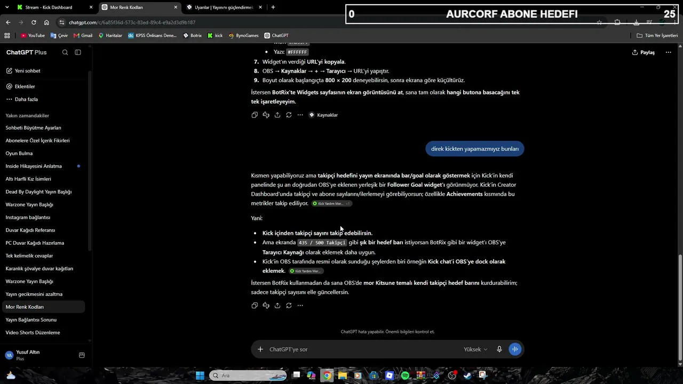
Task: Open Spotify from the taskbar
Action: click(x=405, y=375)
